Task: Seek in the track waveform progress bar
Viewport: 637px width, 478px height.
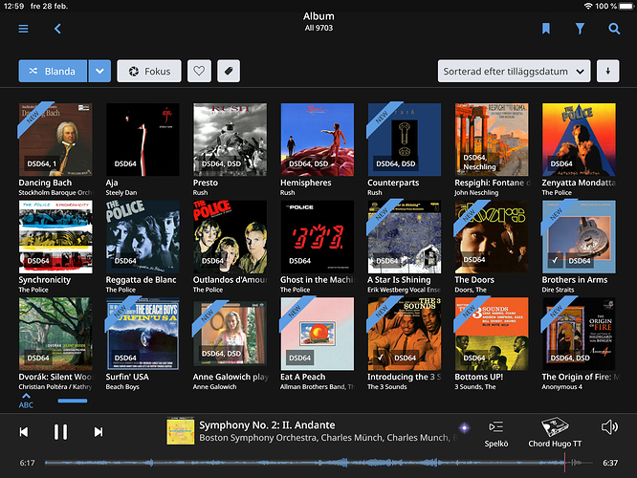Action: coord(318,463)
